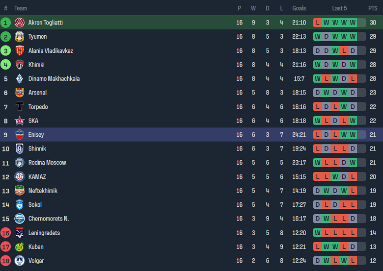Click the Alania Vladikavkaz crest icon
Image resolution: width=383 pixels, height=271 pixels.
pyautogui.click(x=20, y=51)
